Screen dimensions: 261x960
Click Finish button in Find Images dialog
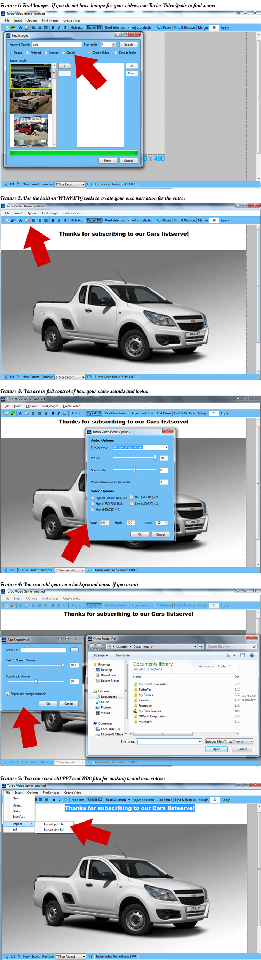(108, 161)
